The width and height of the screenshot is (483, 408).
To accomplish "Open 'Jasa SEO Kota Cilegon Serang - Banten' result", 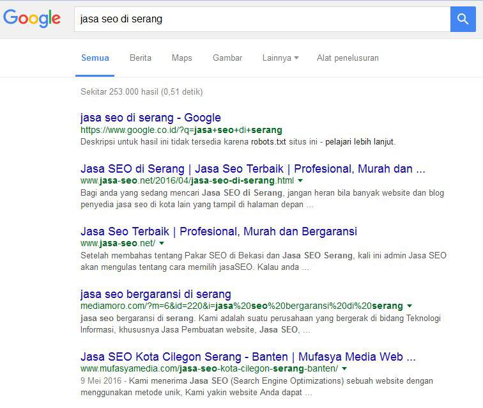I will point(248,357).
